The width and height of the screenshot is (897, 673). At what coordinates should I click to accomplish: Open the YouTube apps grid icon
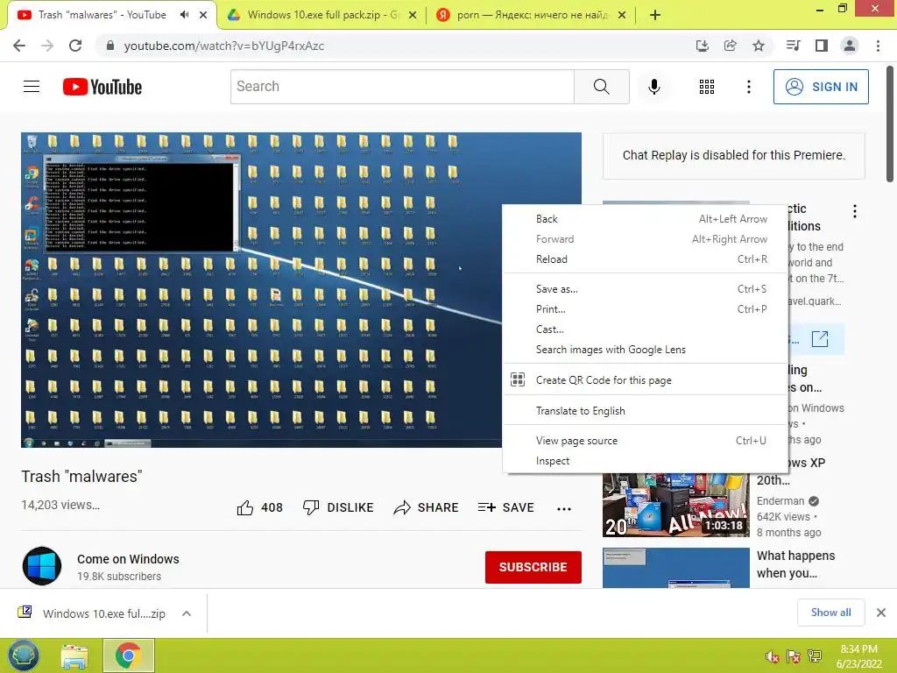[707, 87]
